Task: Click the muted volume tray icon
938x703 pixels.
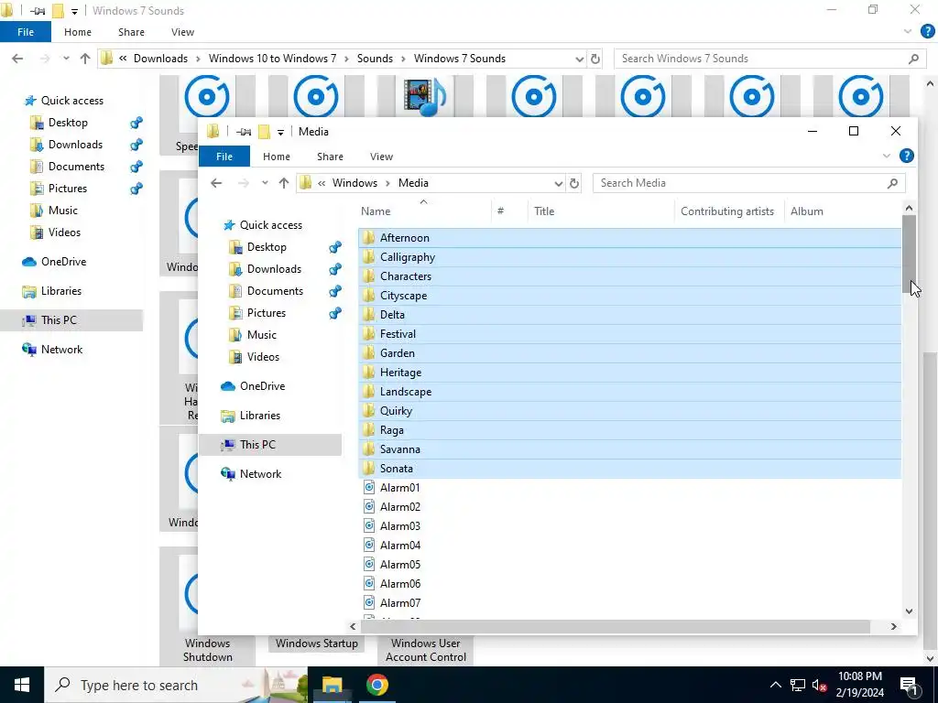Action: [x=819, y=685]
